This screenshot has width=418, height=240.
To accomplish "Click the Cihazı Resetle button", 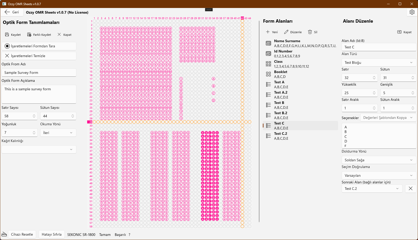I will click(x=22, y=234).
